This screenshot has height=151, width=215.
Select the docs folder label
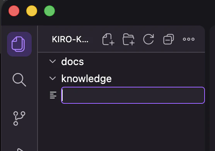click(x=73, y=62)
